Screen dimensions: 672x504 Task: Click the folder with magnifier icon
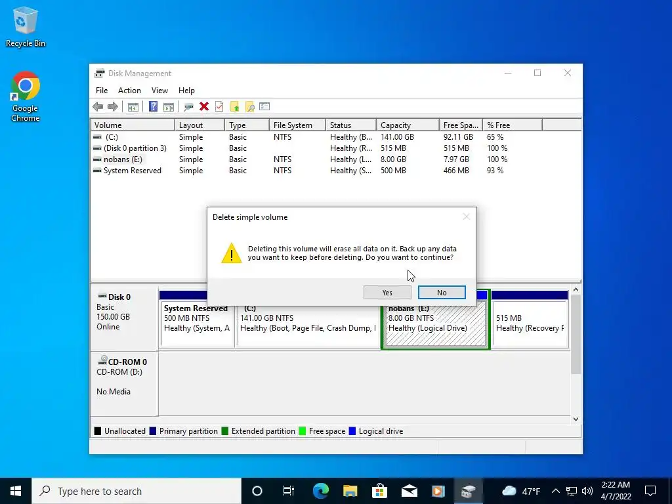tap(249, 107)
